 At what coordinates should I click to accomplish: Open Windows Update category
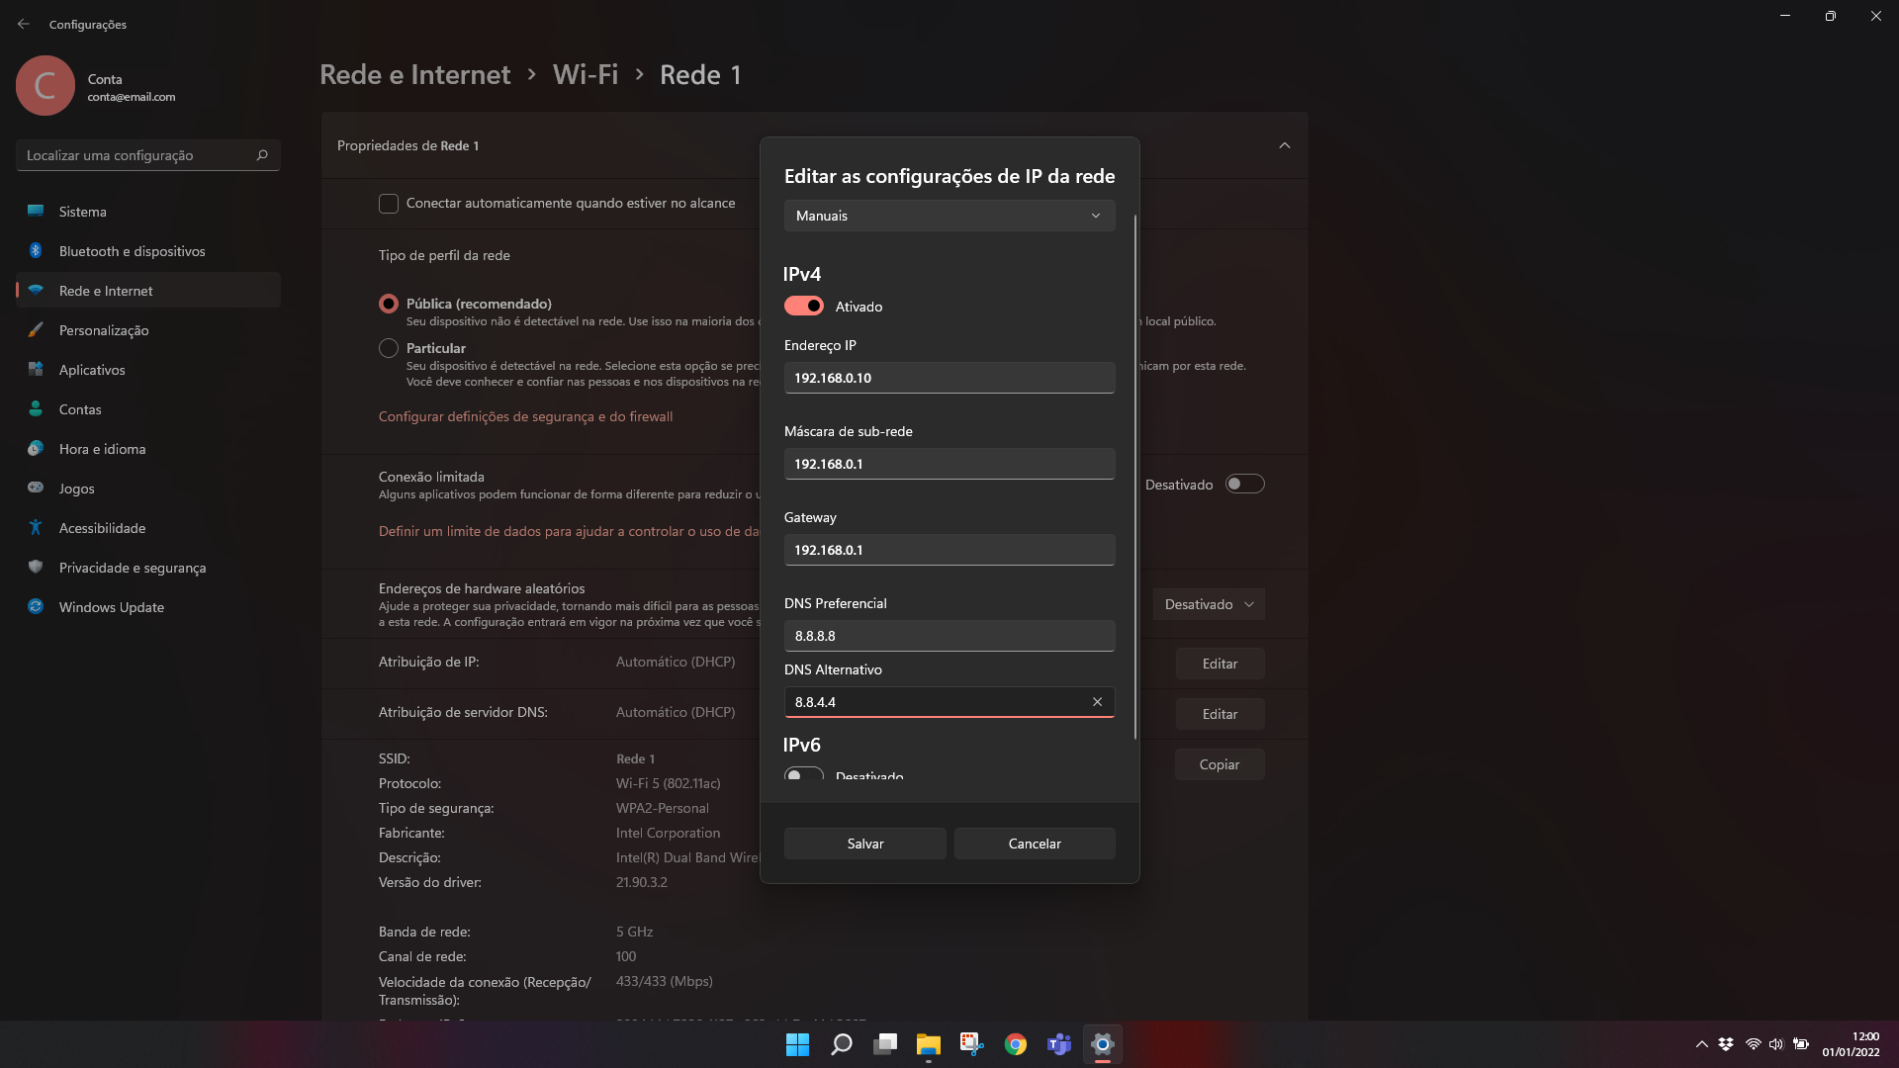pos(148,606)
